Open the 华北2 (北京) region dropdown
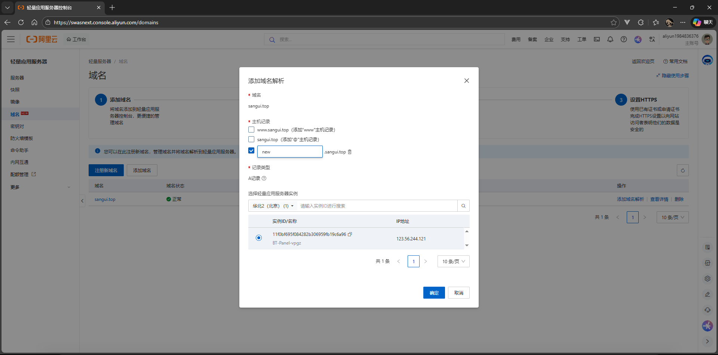The image size is (718, 355). coord(273,206)
